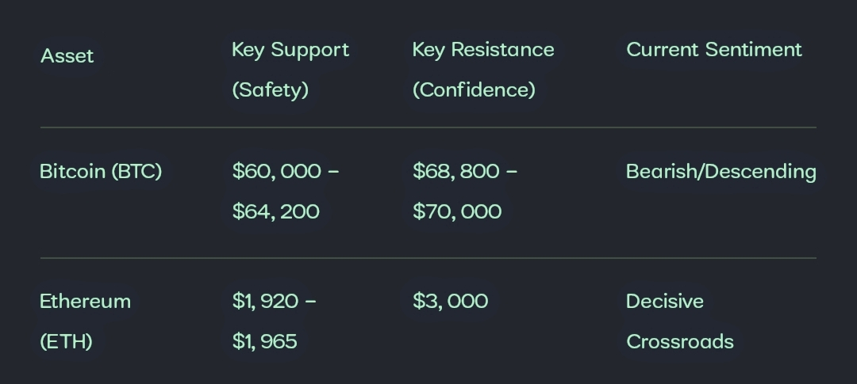Screen dimensions: 857x384
Task: Click the $1,965 support value
Action: tap(264, 342)
